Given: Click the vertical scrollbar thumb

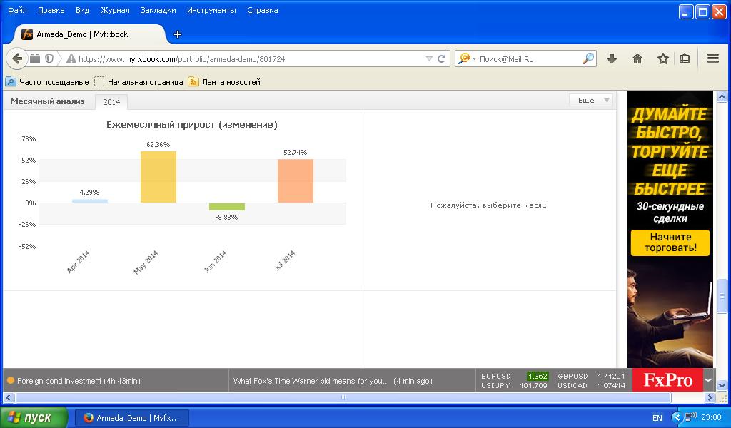Looking at the screenshot, I should pos(722,296).
